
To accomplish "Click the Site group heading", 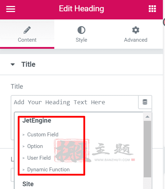I will 28,184.
